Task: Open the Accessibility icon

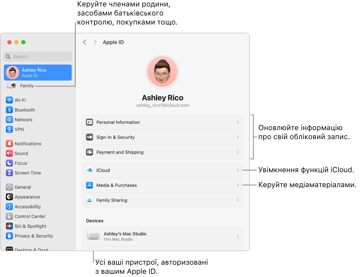Action: [x=9, y=207]
